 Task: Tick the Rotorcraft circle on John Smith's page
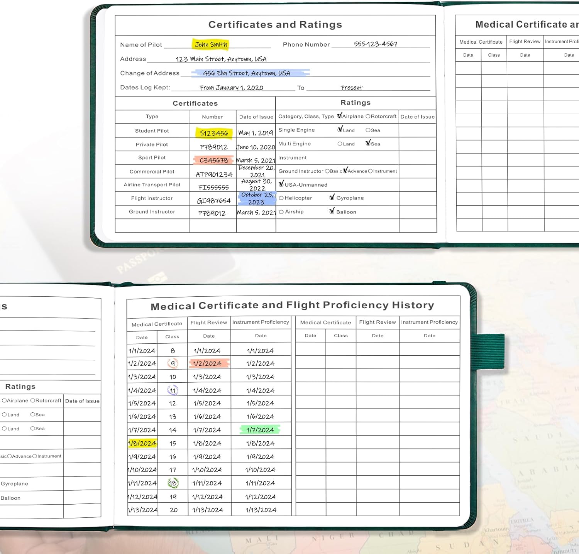[368, 116]
